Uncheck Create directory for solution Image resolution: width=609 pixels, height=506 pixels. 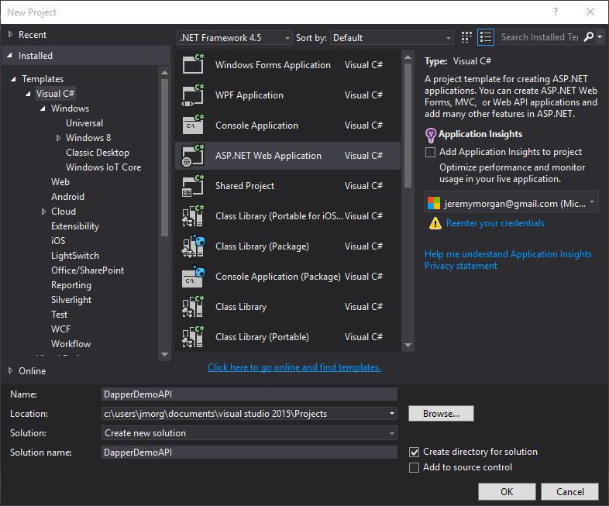[414, 452]
